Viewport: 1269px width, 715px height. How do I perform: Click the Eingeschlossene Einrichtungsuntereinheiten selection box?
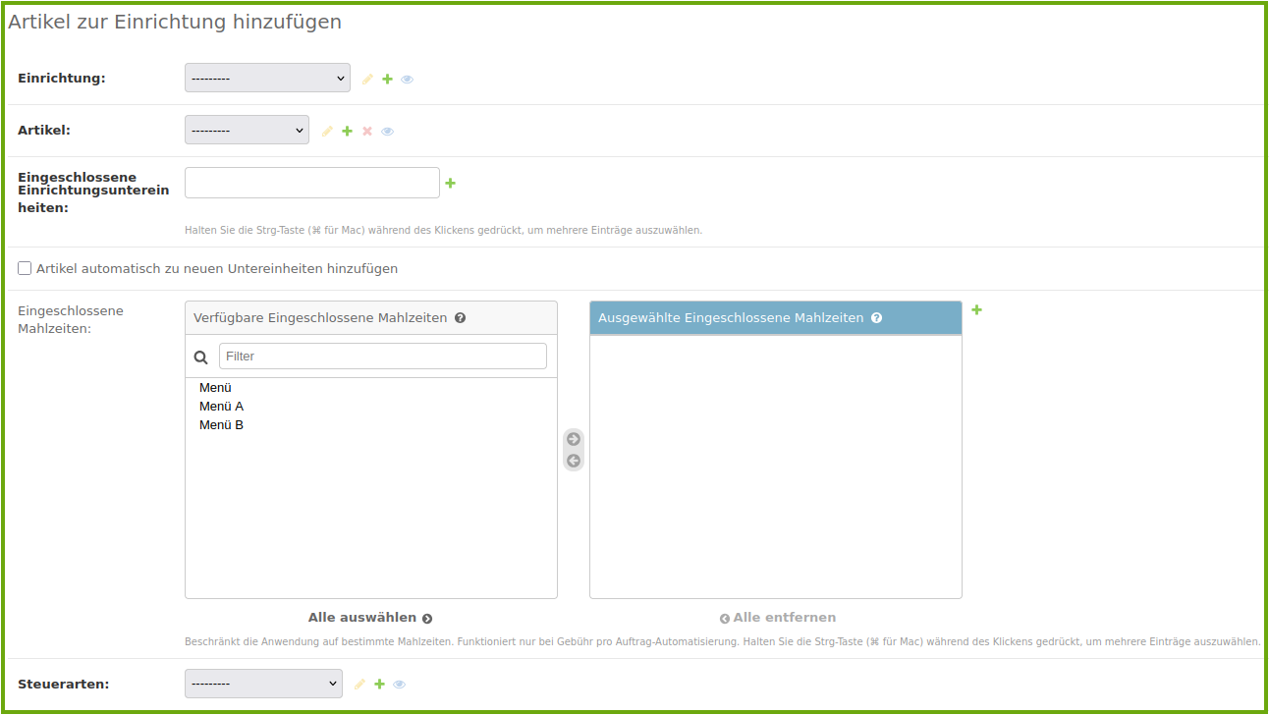click(x=312, y=183)
